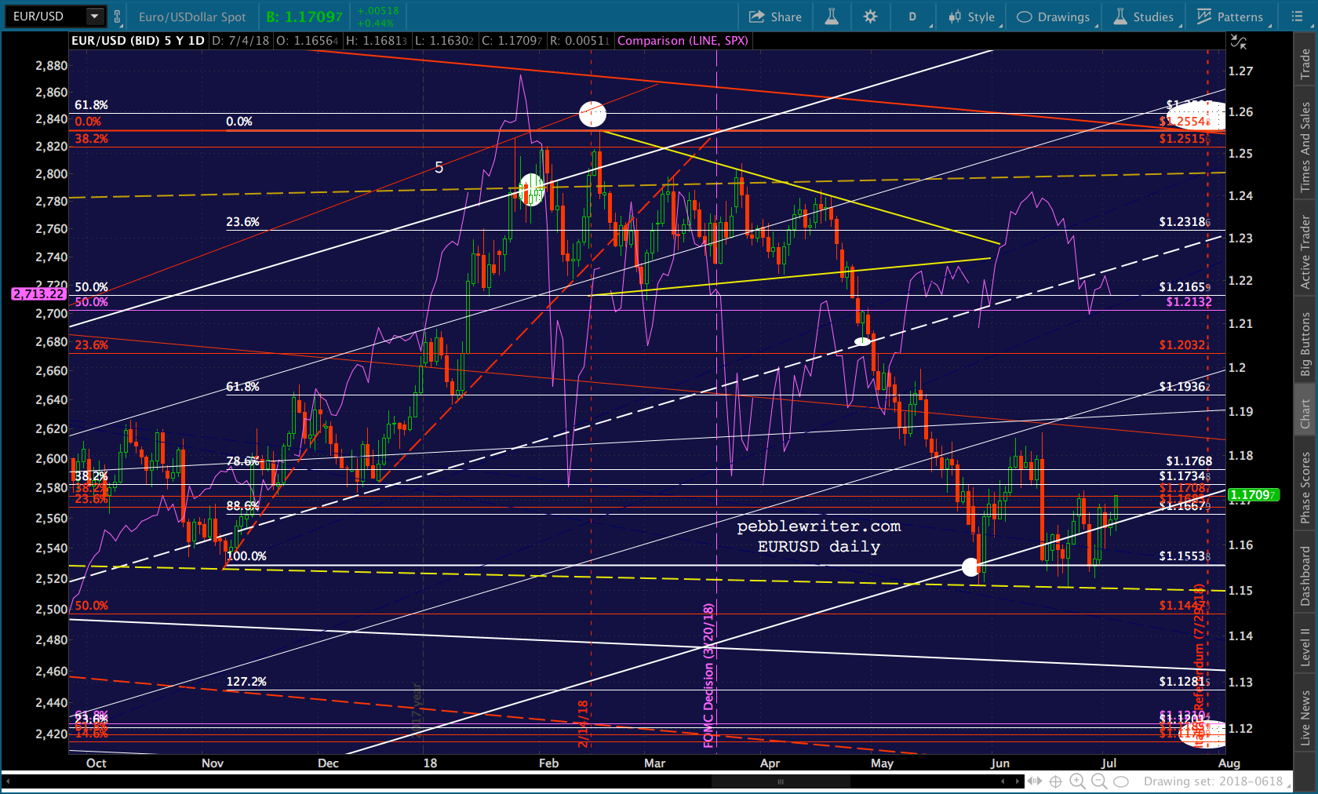Open the Drawing set 2018-0618 dropdown
This screenshot has height=794, width=1318.
click(x=1217, y=781)
